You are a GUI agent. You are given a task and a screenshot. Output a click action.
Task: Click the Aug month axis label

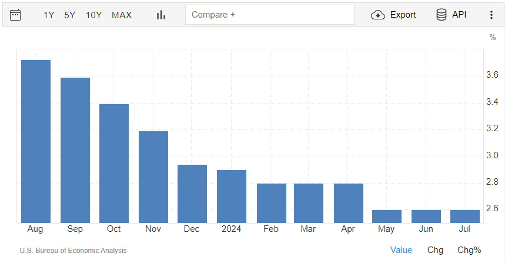point(35,229)
